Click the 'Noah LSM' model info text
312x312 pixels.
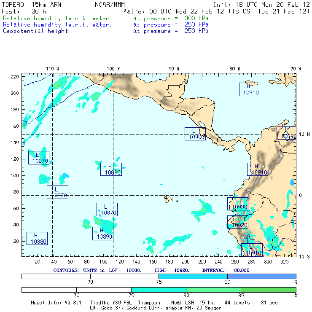(x=183, y=303)
